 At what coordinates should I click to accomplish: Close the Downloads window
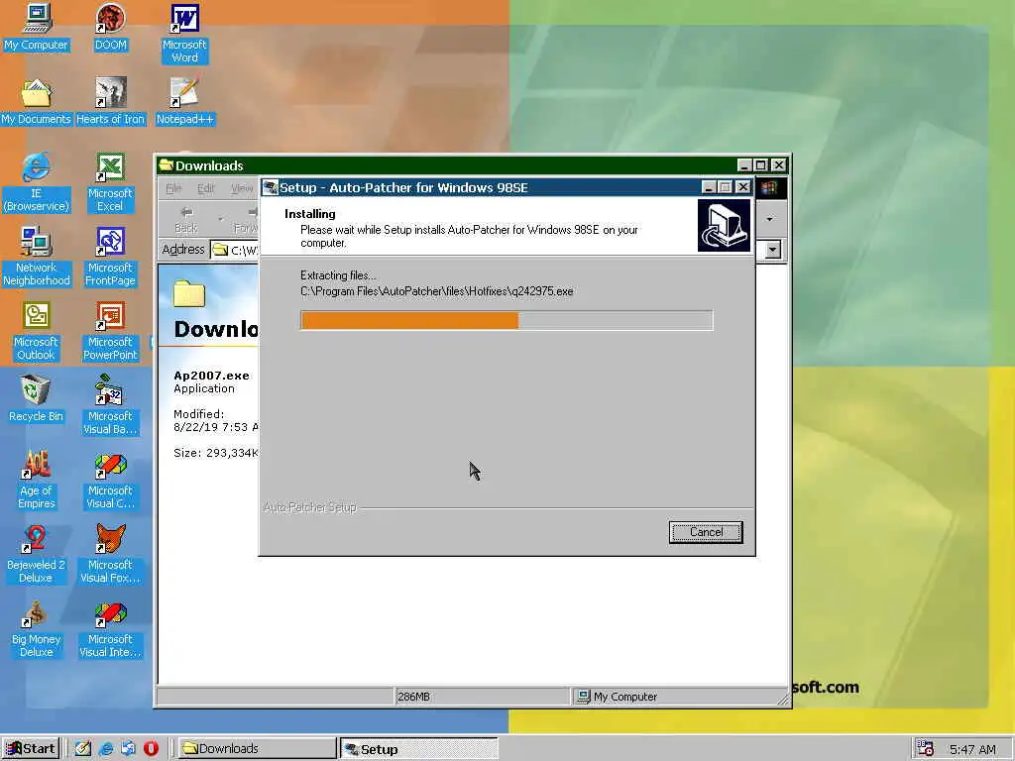click(779, 165)
